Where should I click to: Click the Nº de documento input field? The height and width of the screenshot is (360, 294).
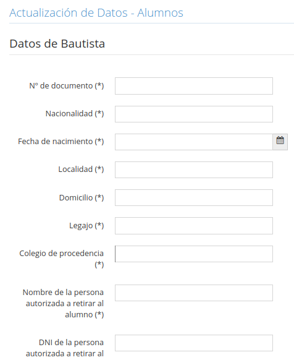[194, 86]
